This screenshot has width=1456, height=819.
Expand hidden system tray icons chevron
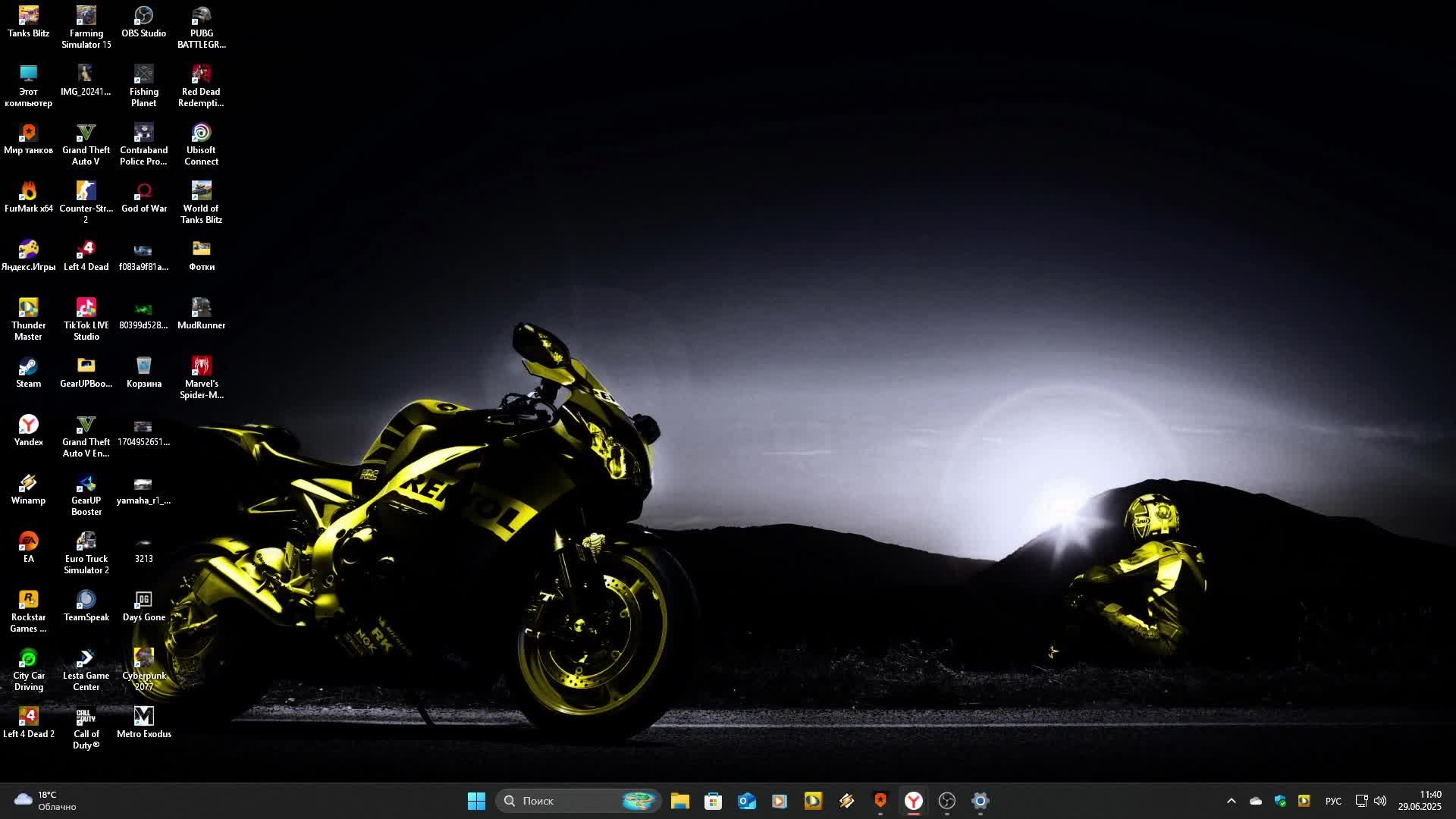[x=1231, y=801]
